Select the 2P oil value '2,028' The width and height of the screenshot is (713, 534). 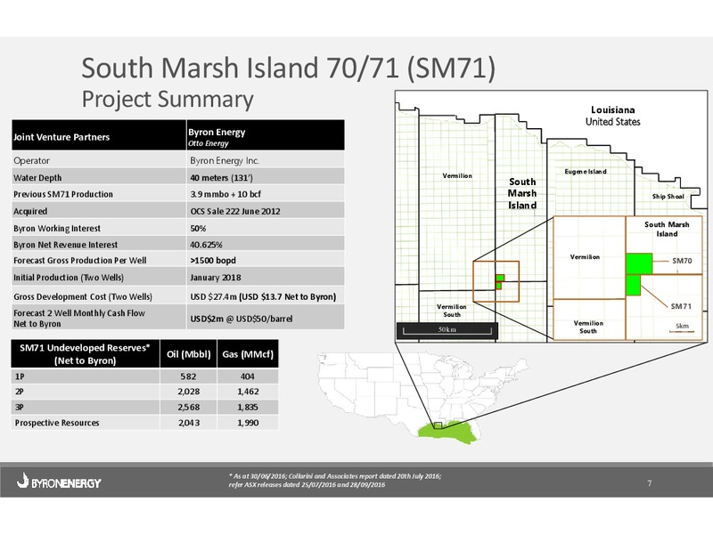pyautogui.click(x=189, y=392)
